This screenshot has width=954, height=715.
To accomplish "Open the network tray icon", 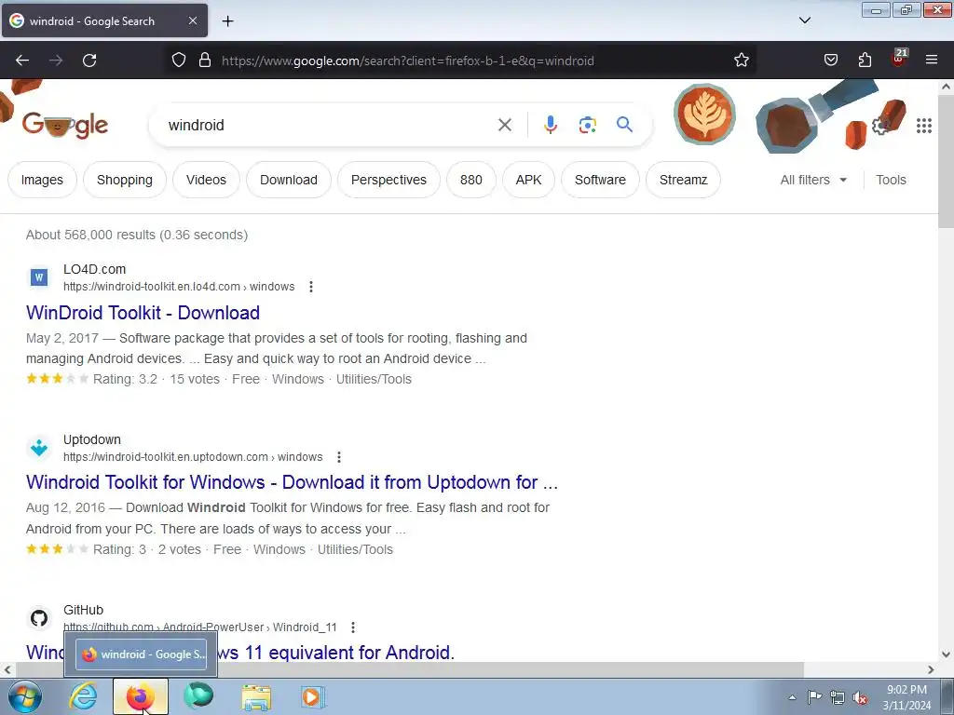I will tap(838, 697).
